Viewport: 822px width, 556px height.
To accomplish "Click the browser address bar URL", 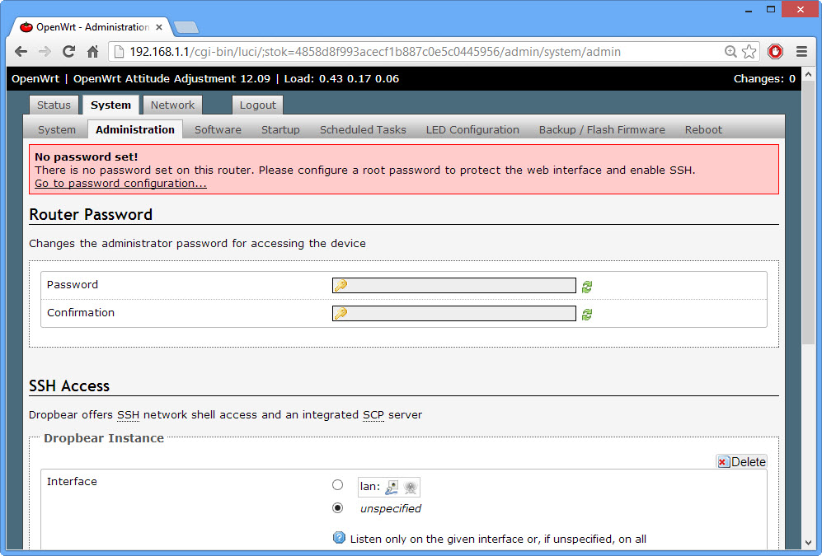I will pos(375,51).
